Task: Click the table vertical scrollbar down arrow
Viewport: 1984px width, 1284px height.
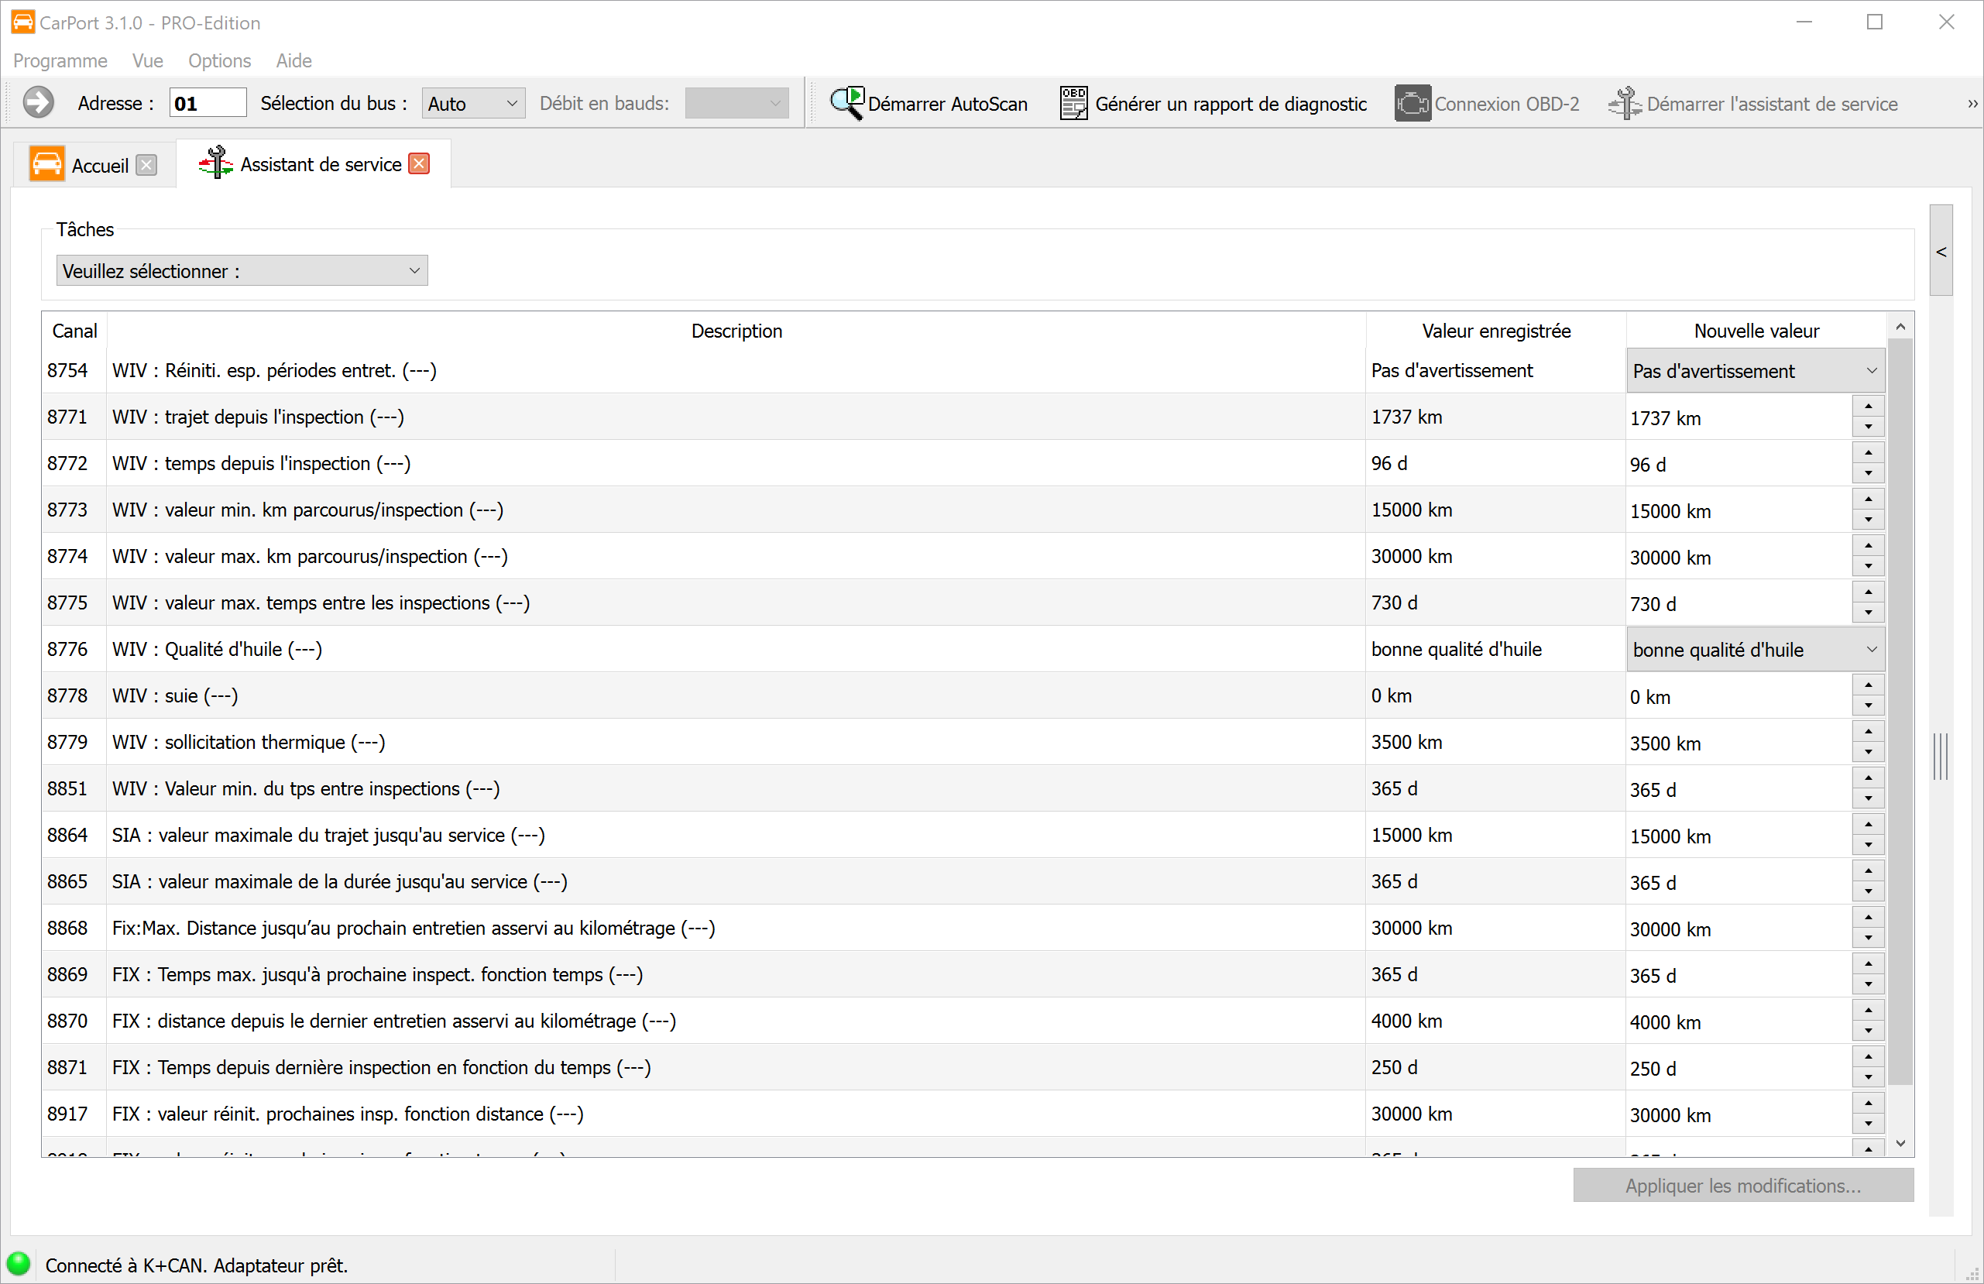Action: tap(1900, 1143)
